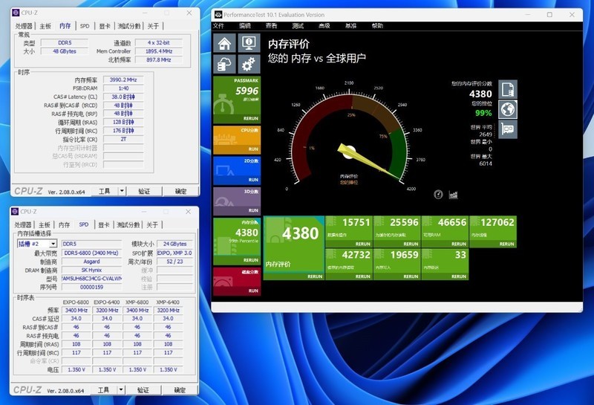
Task: Click the upper CPU-Z window title icon
Action: 16,13
